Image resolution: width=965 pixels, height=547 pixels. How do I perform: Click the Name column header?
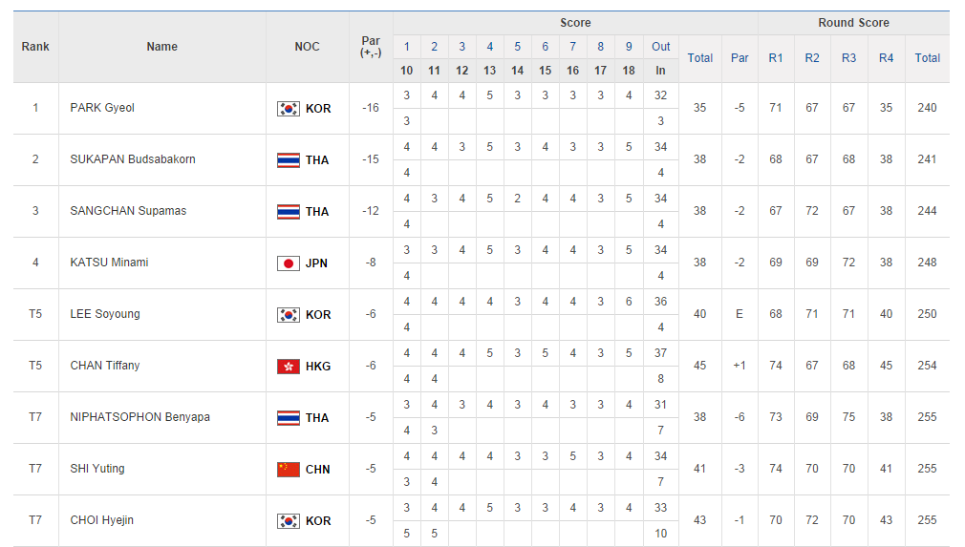coord(162,47)
